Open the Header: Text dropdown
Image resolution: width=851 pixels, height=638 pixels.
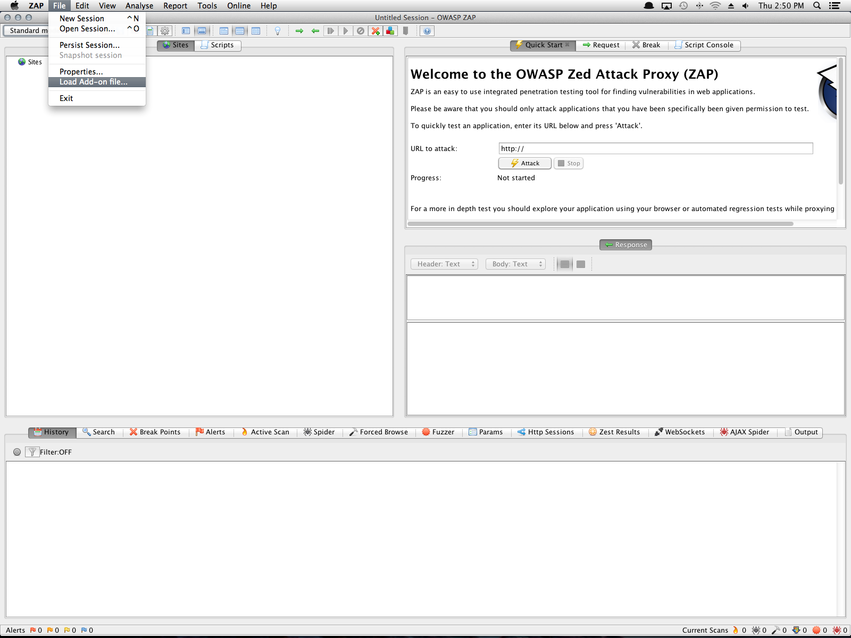click(x=445, y=264)
